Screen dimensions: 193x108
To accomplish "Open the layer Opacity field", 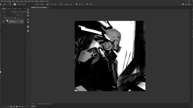I will pyautogui.click(x=22, y=15).
